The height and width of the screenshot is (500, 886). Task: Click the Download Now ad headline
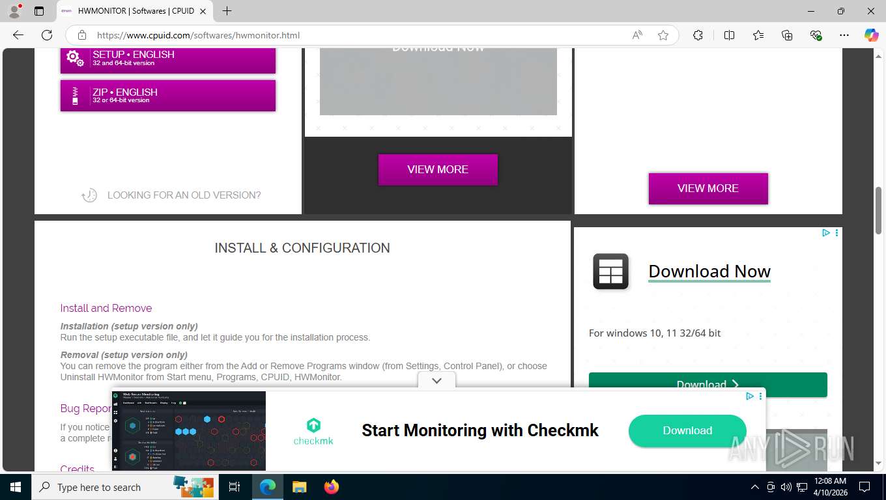(709, 271)
